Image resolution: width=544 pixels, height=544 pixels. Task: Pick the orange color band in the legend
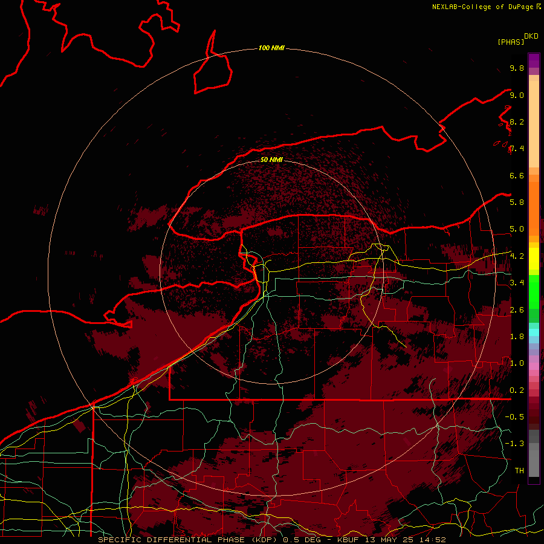534,209
